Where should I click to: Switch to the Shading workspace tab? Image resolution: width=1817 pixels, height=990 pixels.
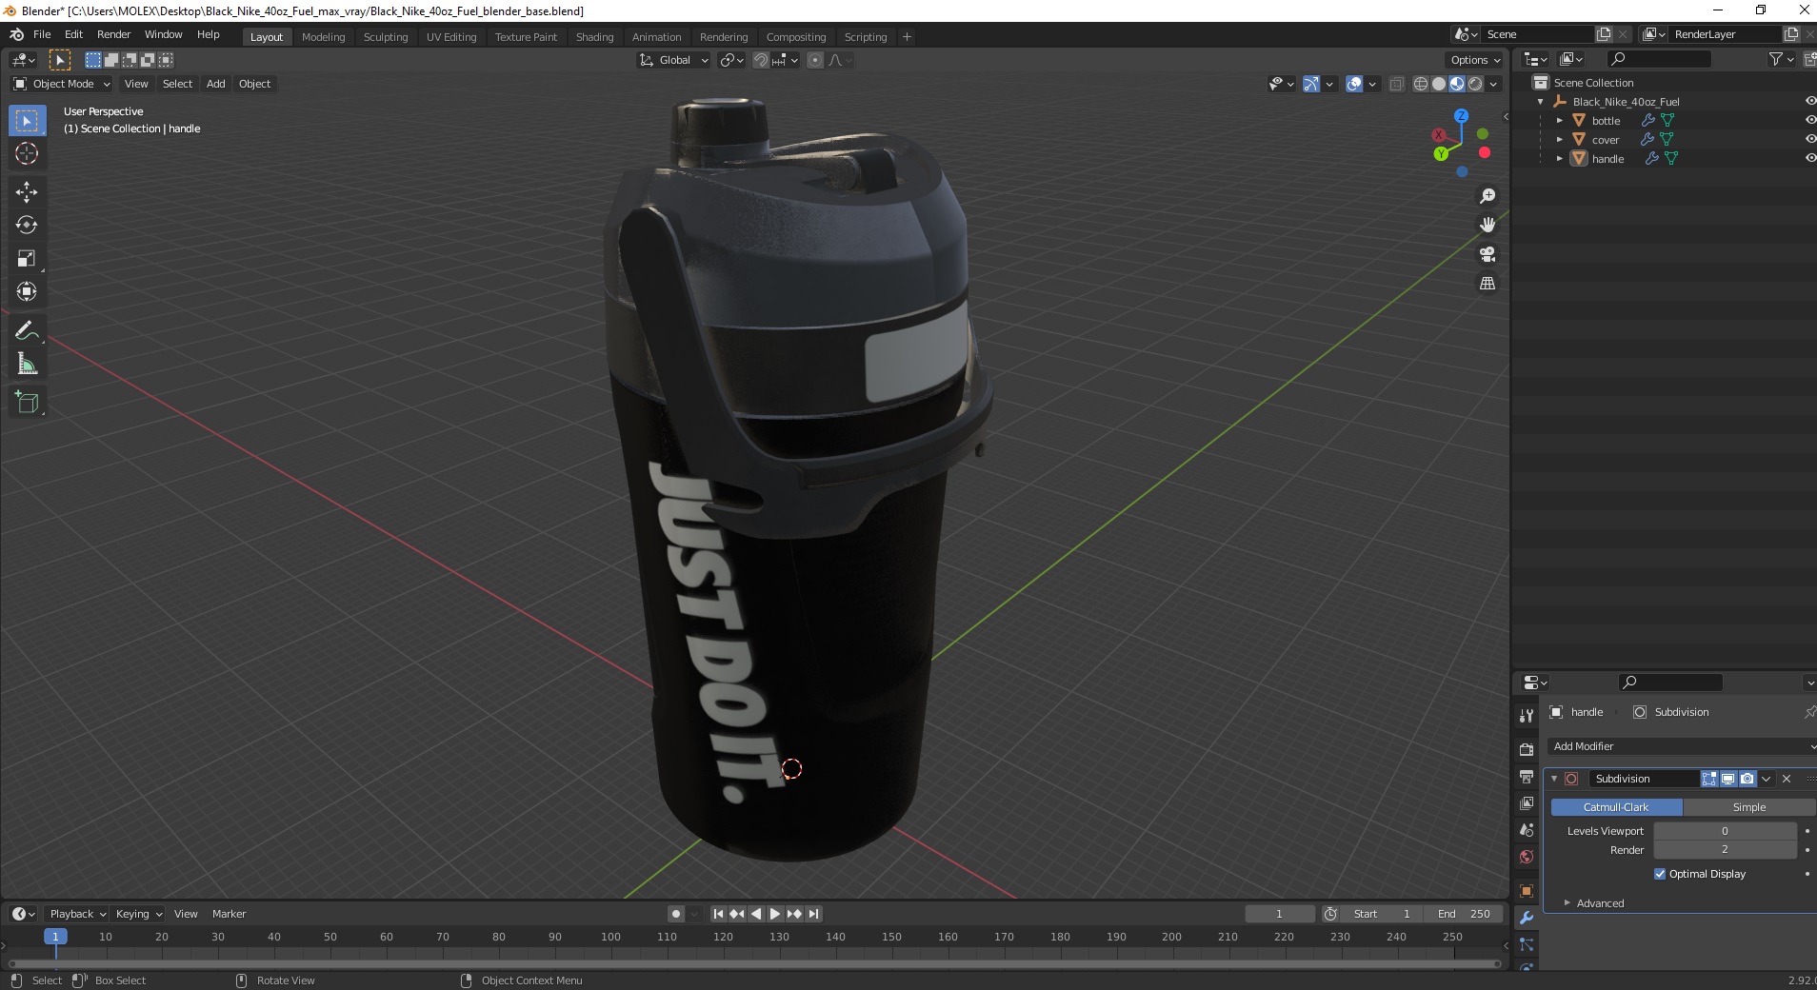tap(594, 37)
